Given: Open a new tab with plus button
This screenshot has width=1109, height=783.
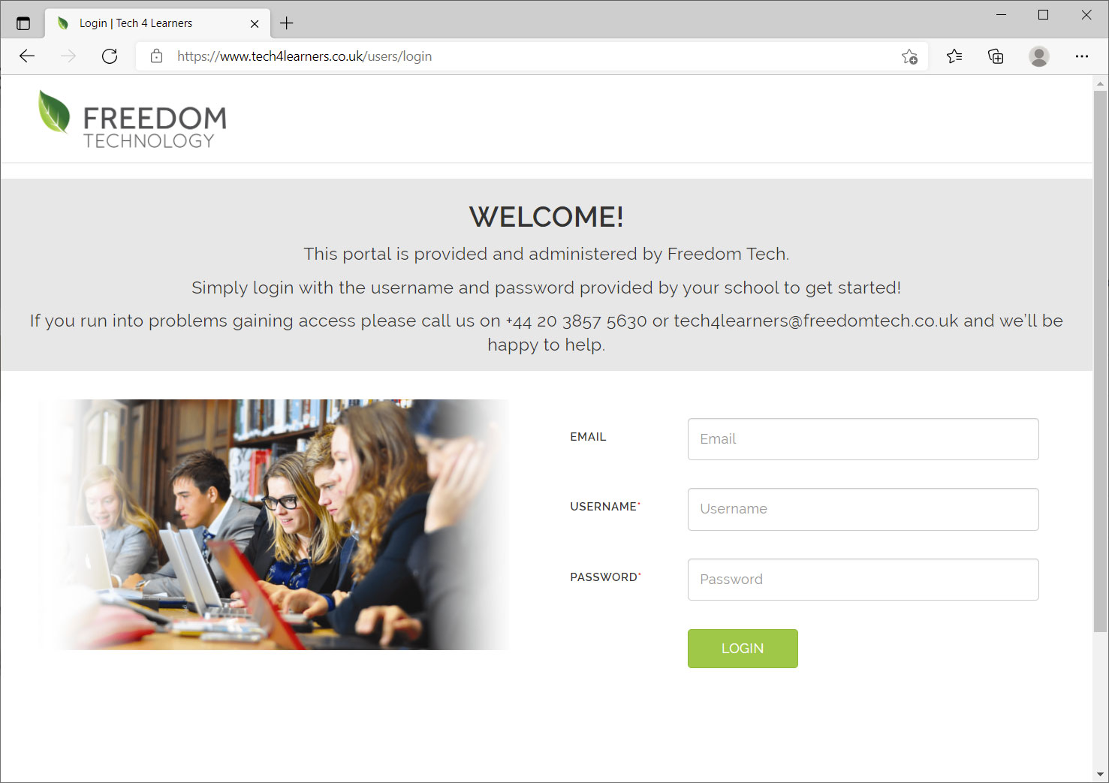Looking at the screenshot, I should pyautogui.click(x=287, y=23).
